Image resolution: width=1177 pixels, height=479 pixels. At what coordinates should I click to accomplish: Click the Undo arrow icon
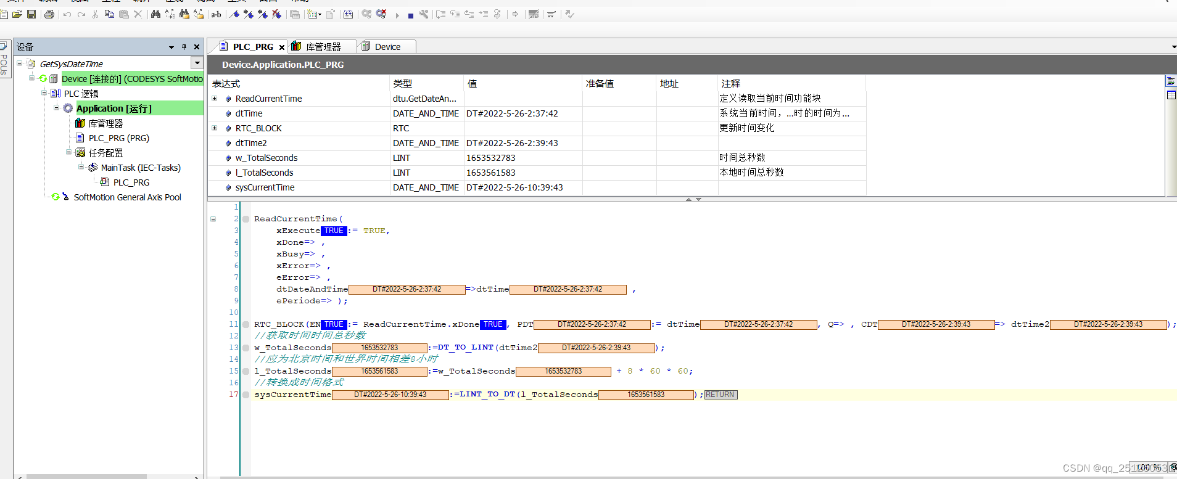[x=67, y=14]
